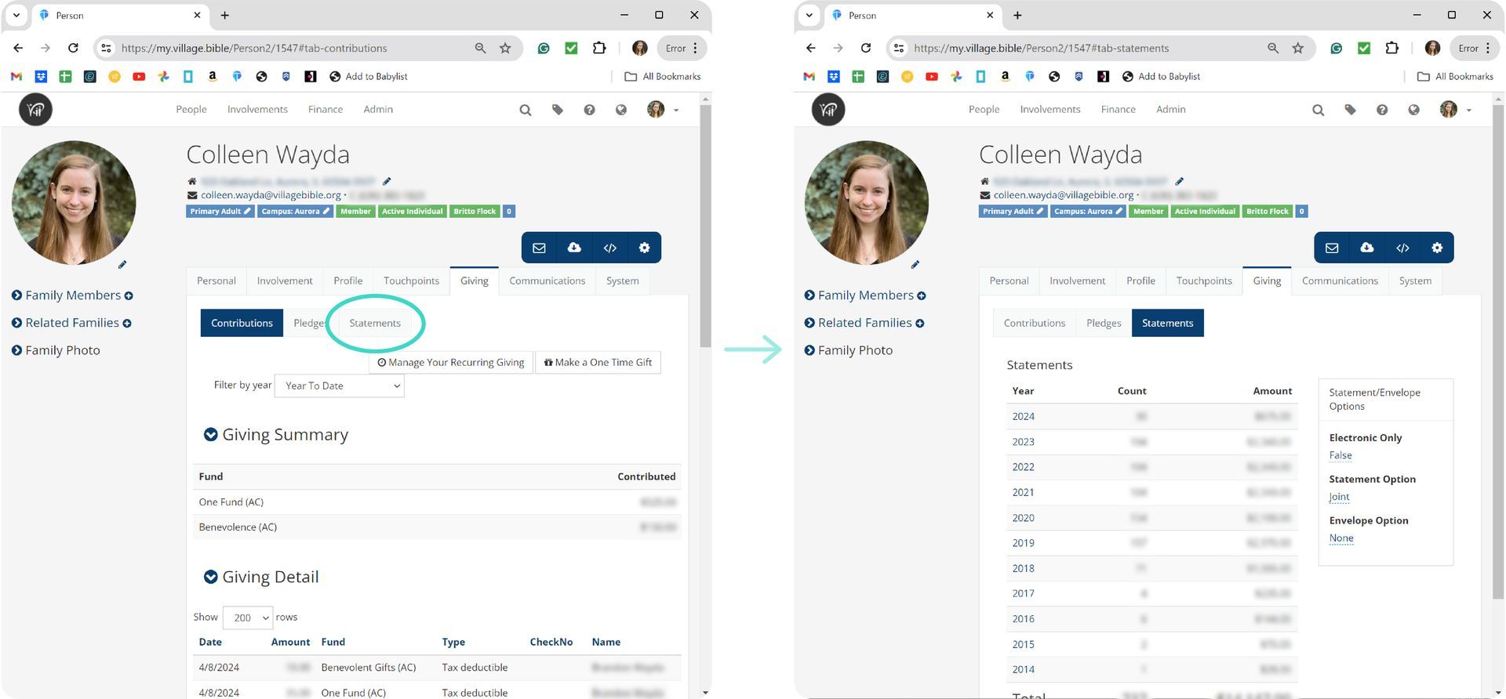Viewport: 1506px width, 699px height.
Task: Collapse the Giving Summary section
Action: (x=210, y=435)
